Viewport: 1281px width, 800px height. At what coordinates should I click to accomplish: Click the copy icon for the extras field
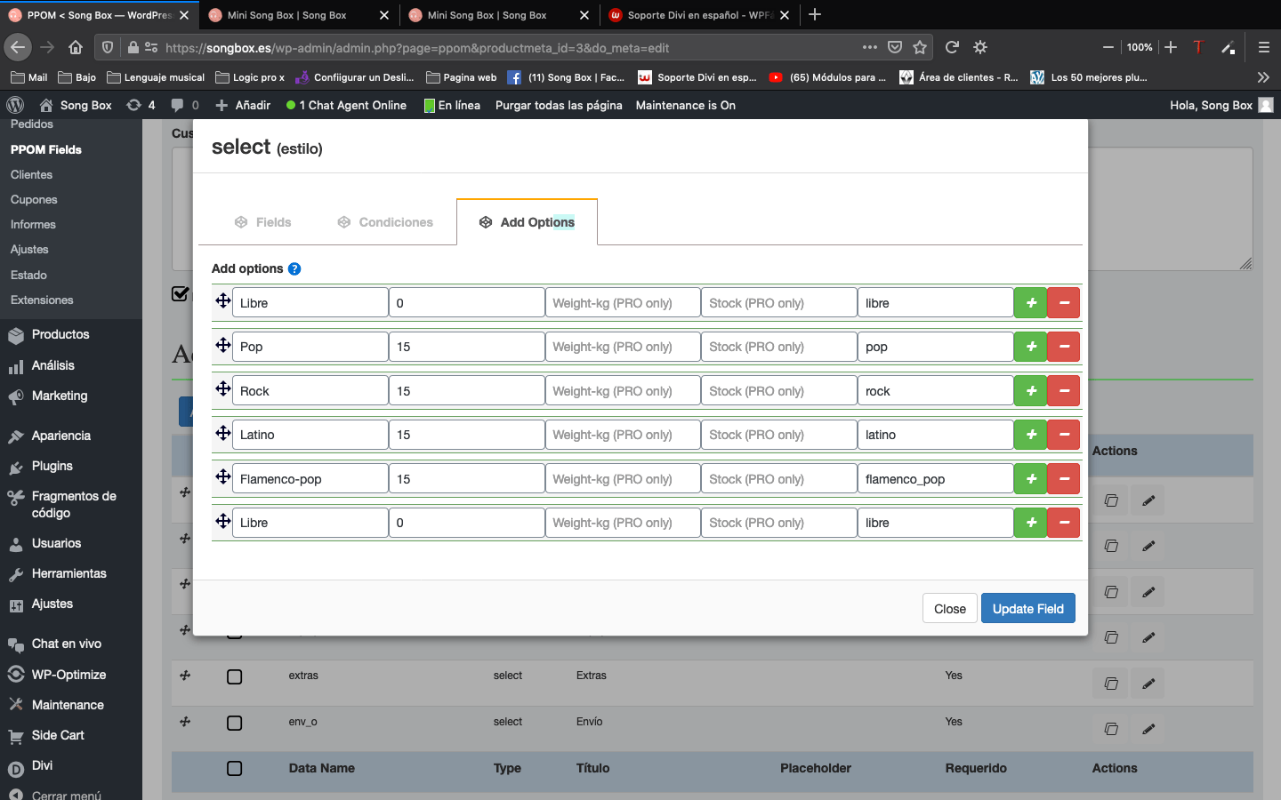click(1111, 684)
